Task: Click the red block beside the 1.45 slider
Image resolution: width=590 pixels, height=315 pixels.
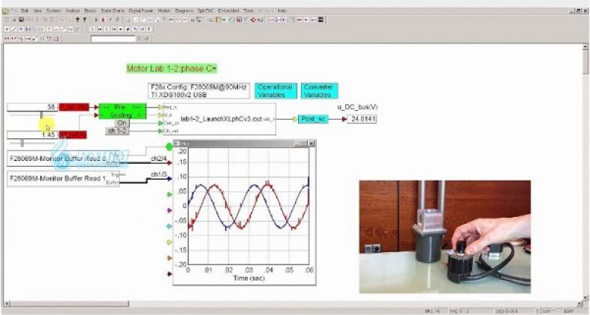Action: [x=73, y=135]
